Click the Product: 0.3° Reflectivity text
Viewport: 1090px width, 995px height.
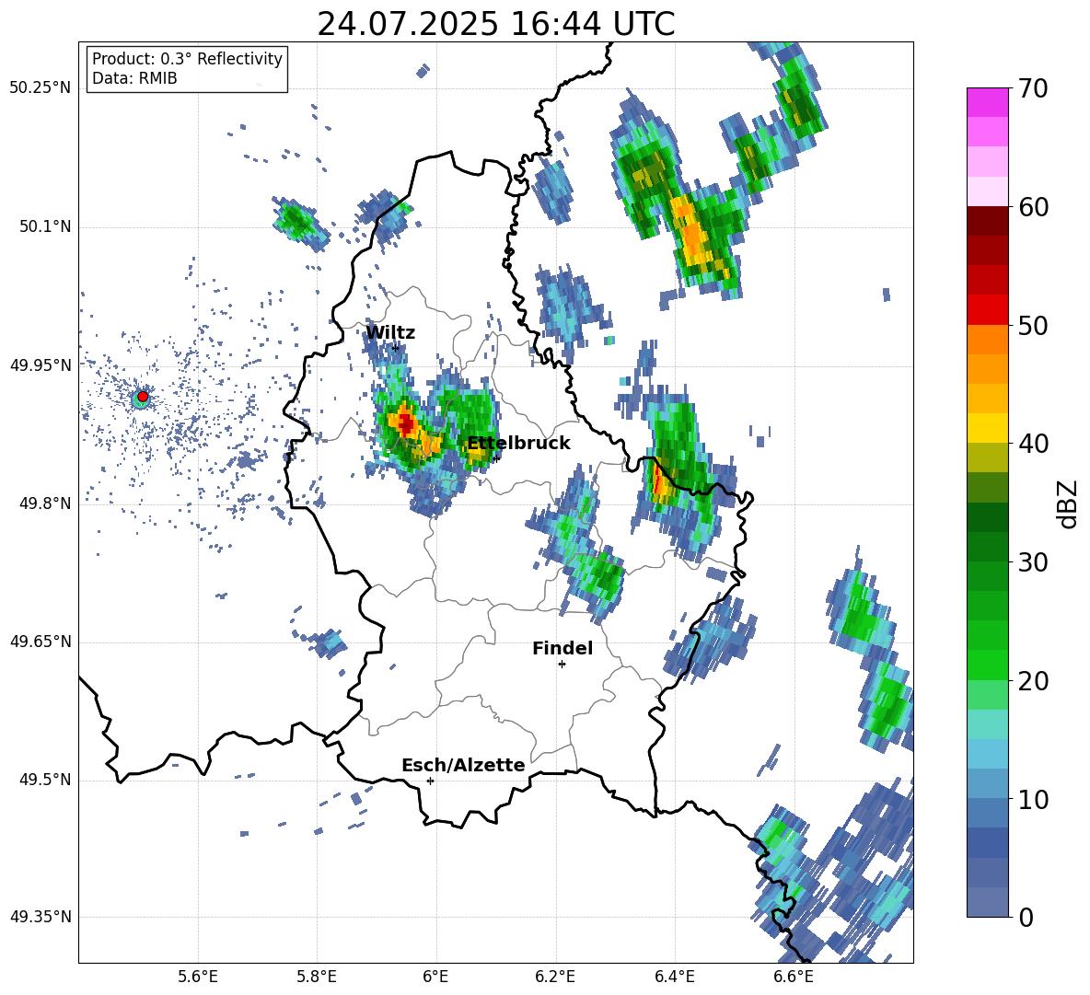coord(187,59)
